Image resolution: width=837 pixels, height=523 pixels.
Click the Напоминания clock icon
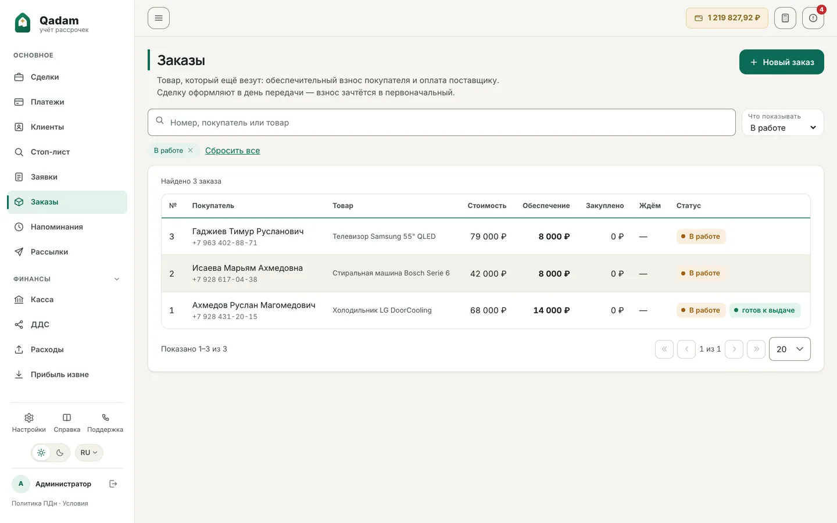pyautogui.click(x=19, y=227)
